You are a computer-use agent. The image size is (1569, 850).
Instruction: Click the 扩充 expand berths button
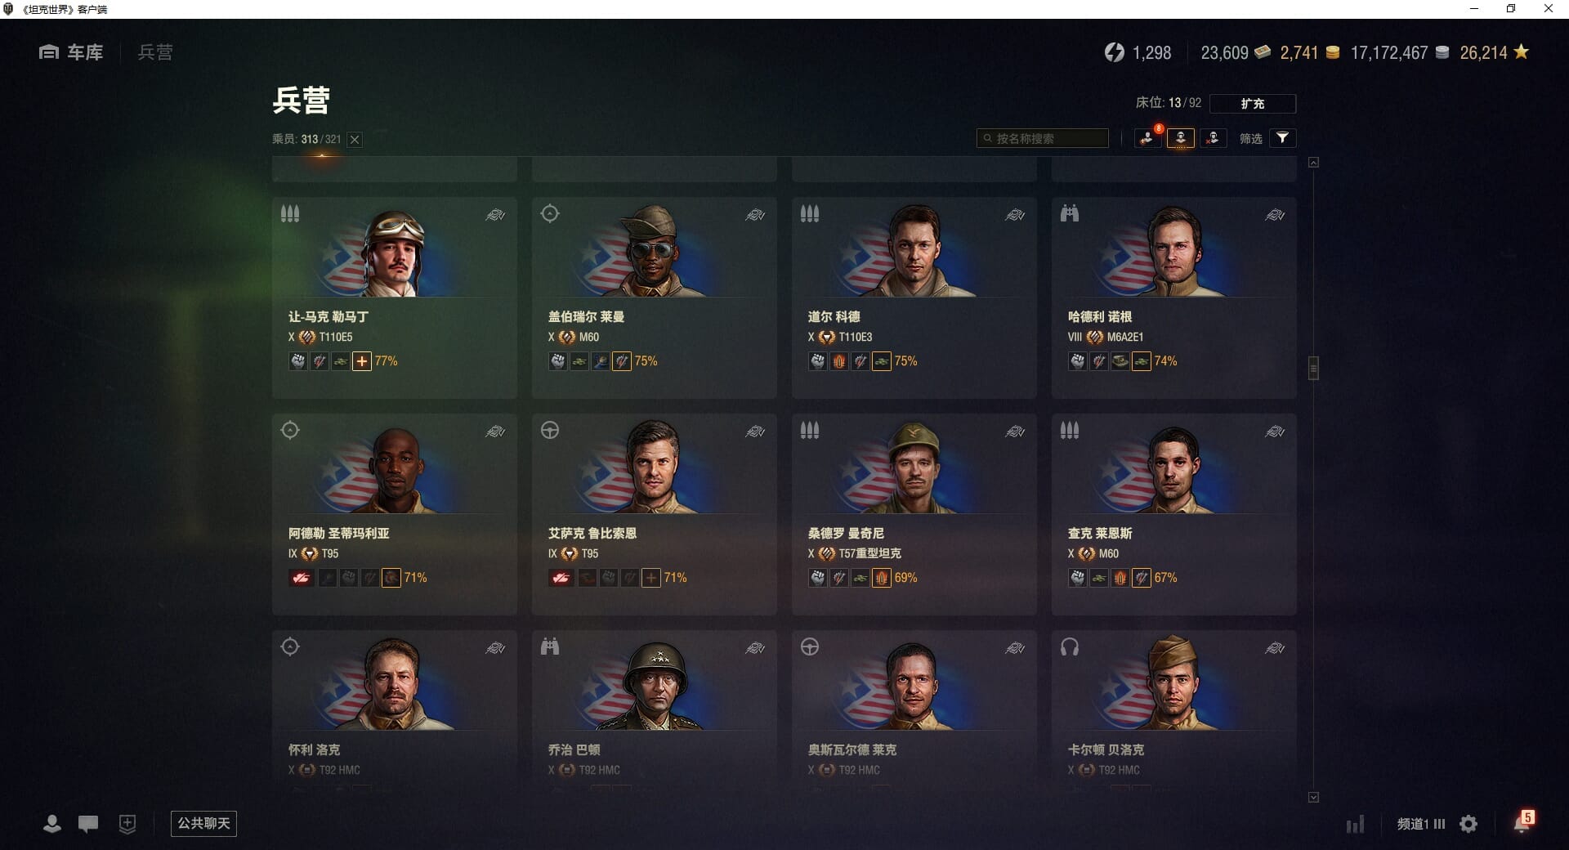[x=1252, y=104]
